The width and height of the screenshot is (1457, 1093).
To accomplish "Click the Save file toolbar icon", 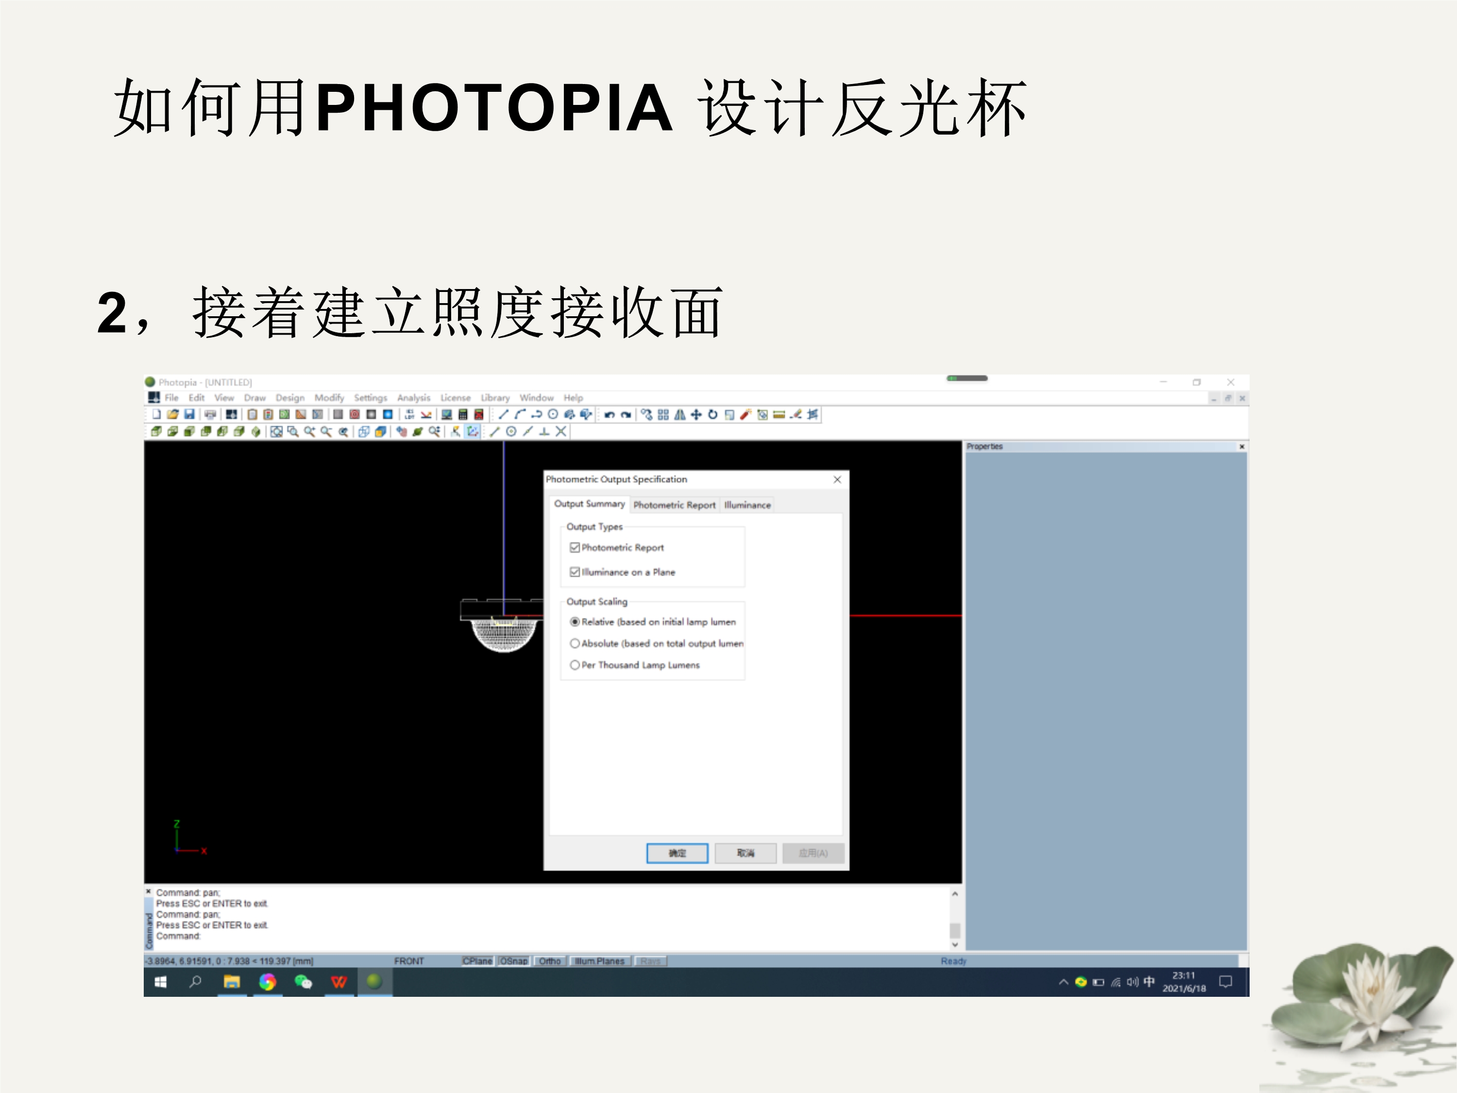I will pyautogui.click(x=189, y=414).
